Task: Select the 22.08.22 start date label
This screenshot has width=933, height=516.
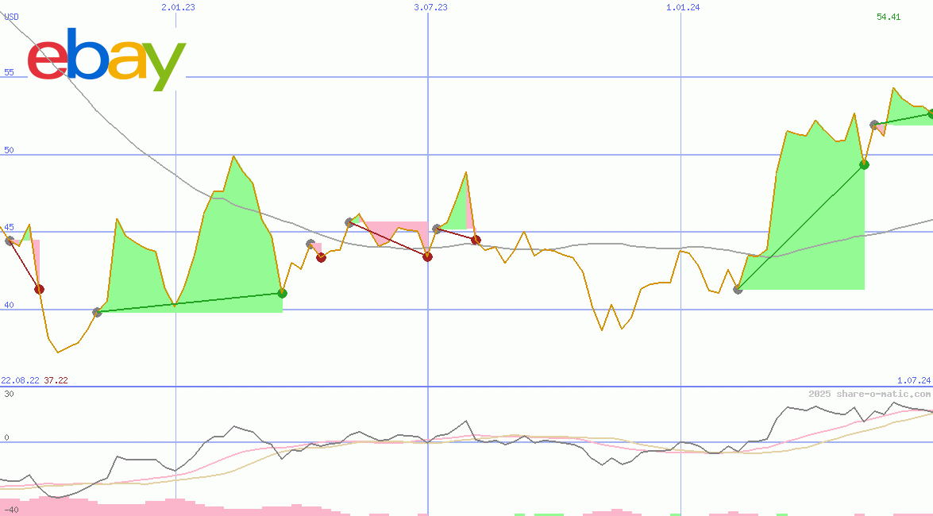Action: [x=20, y=380]
